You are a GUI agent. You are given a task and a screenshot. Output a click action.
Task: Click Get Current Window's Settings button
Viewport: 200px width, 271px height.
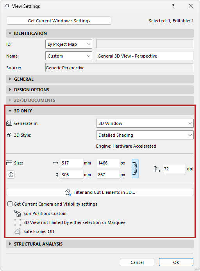pos(59,21)
